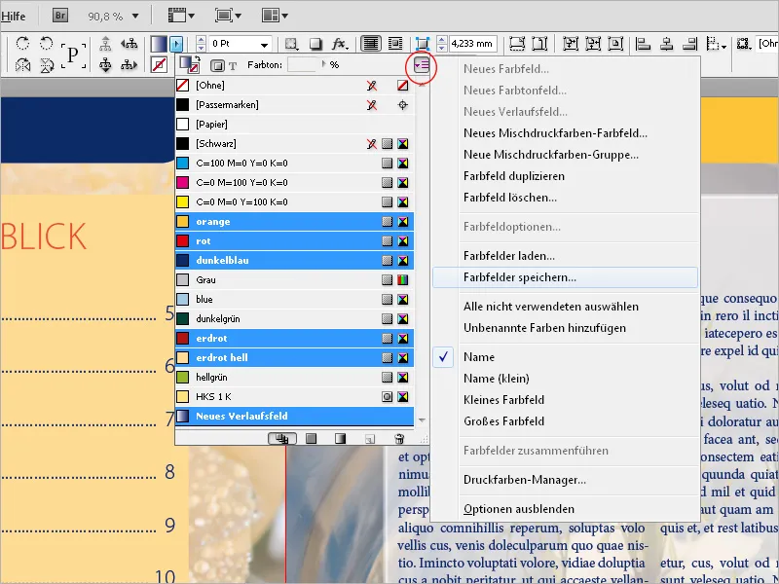Viewport: 779px width, 584px height.
Task: Open Druckfarben-Manager...
Action: pos(566,480)
